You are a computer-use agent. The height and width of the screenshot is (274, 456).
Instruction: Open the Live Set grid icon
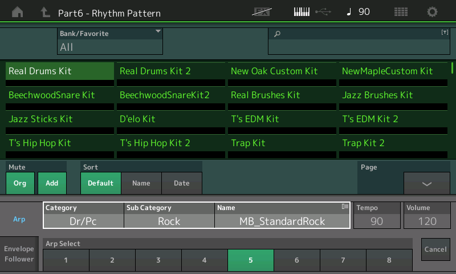tap(401, 12)
